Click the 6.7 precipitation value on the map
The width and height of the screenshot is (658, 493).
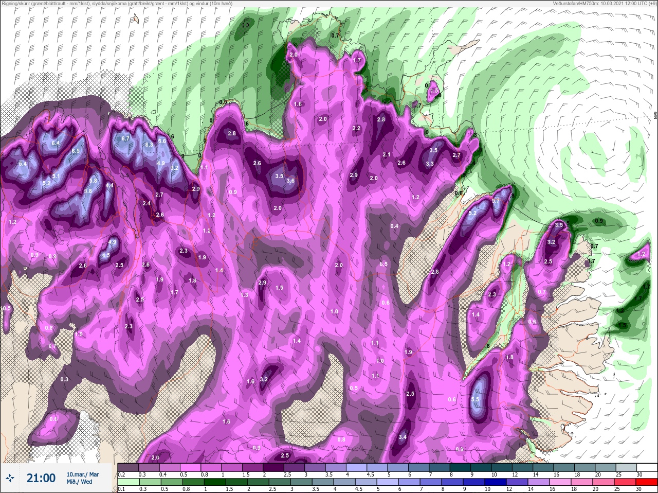coord(125,138)
